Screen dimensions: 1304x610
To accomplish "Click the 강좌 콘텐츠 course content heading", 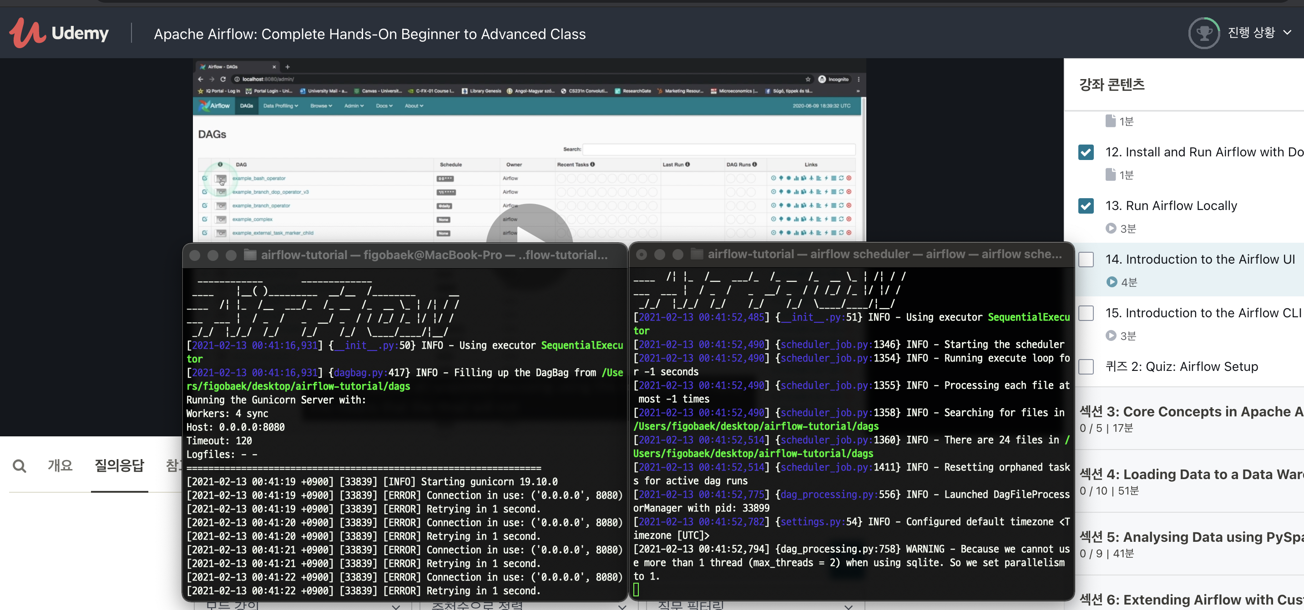I will (1112, 84).
